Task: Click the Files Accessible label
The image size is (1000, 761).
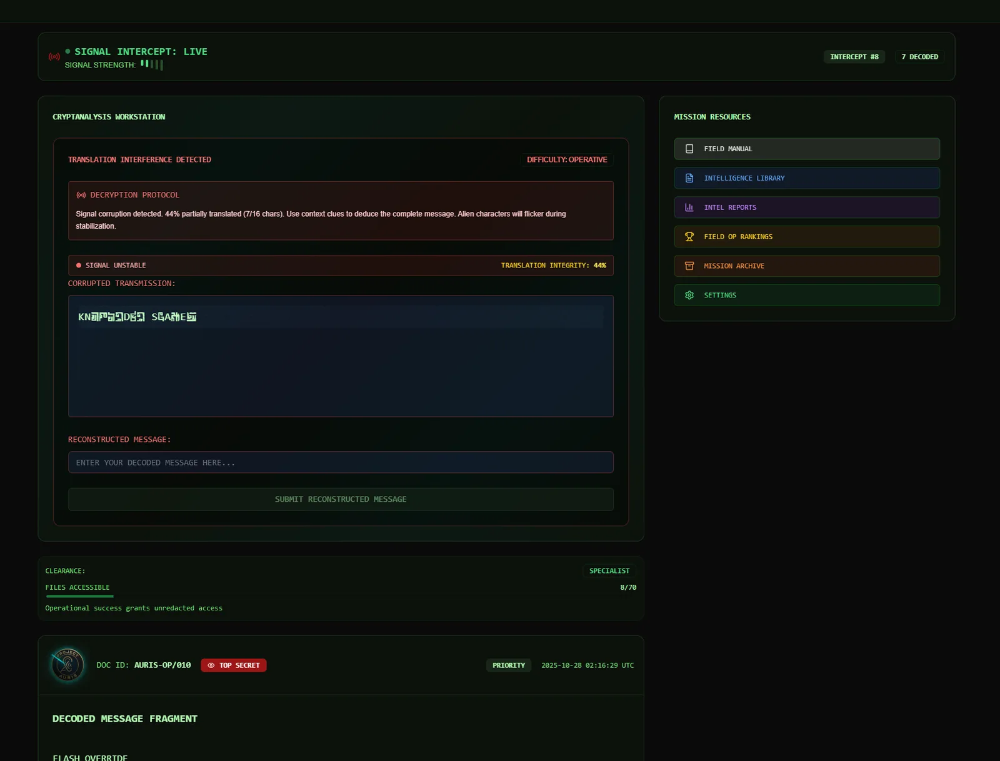Action: click(77, 587)
